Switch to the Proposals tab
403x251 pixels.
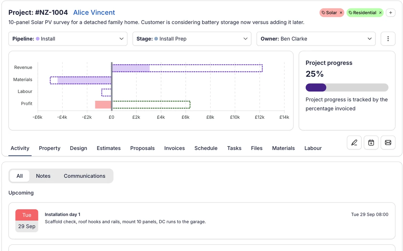[x=142, y=148]
